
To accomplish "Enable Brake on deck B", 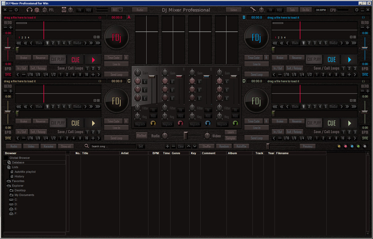I will pos(280,58).
